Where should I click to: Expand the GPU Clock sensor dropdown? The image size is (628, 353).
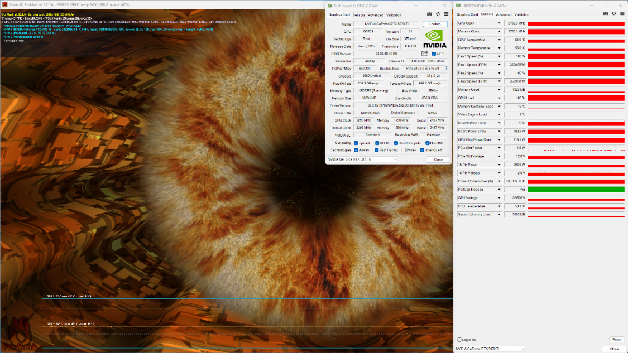[x=499, y=23]
